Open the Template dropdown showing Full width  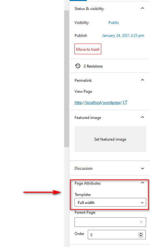tap(110, 202)
